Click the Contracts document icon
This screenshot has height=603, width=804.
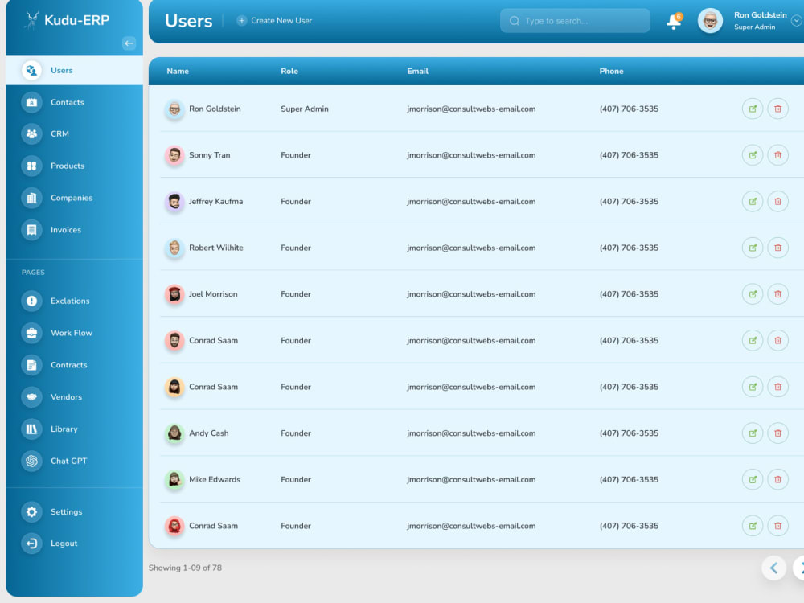click(x=32, y=365)
